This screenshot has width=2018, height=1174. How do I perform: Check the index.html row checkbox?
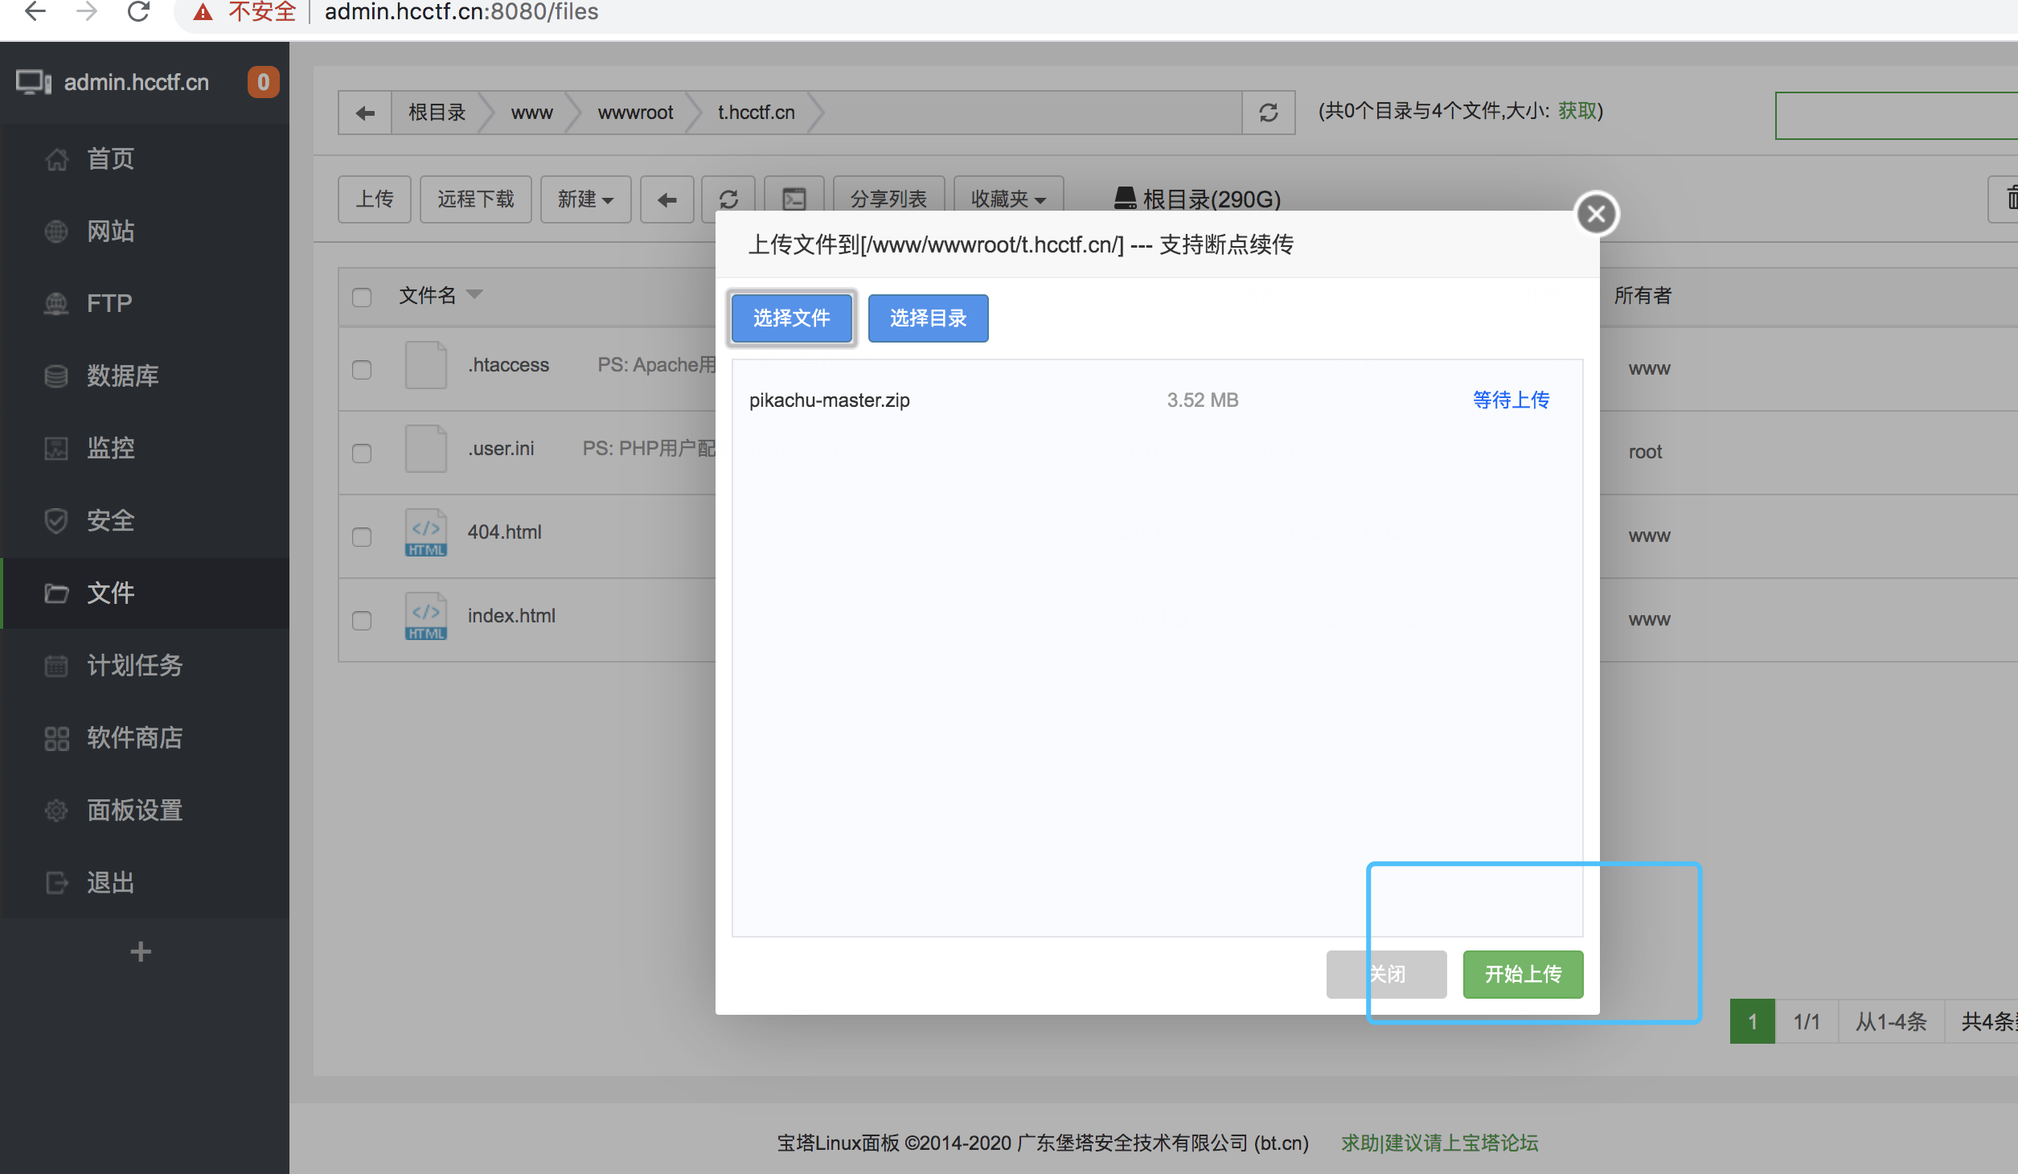(x=362, y=621)
